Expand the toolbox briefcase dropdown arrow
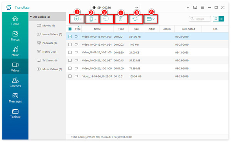Screen dimensions: 231x142 pos(154,19)
